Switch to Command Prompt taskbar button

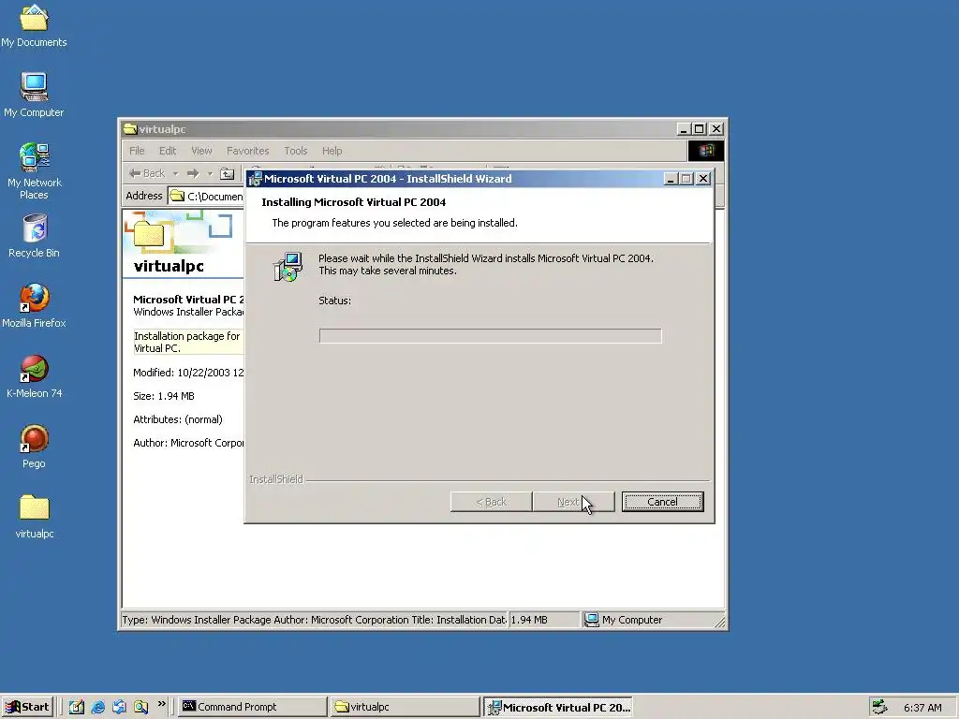[253, 707]
